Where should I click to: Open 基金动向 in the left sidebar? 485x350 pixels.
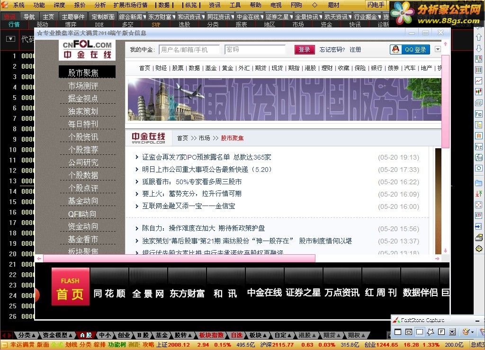click(x=83, y=201)
